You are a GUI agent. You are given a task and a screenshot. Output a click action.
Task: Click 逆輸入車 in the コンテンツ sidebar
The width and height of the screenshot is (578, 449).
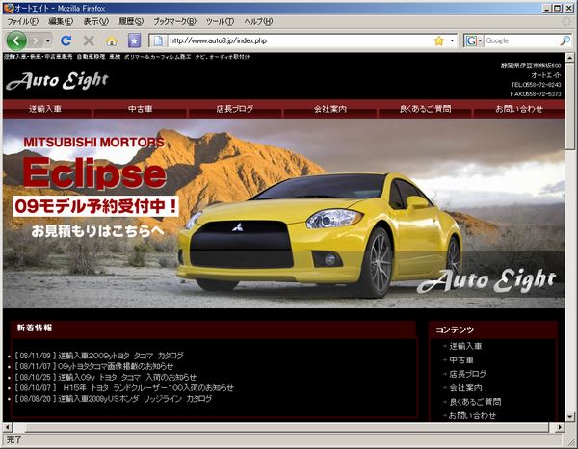465,346
